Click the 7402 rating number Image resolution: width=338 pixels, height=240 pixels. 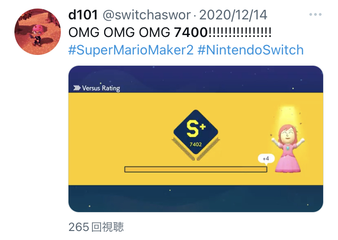click(x=196, y=145)
